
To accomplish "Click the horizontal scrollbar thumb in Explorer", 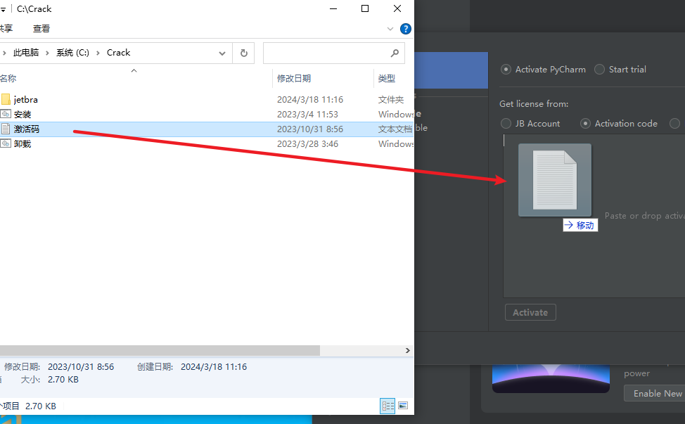I will (160, 351).
